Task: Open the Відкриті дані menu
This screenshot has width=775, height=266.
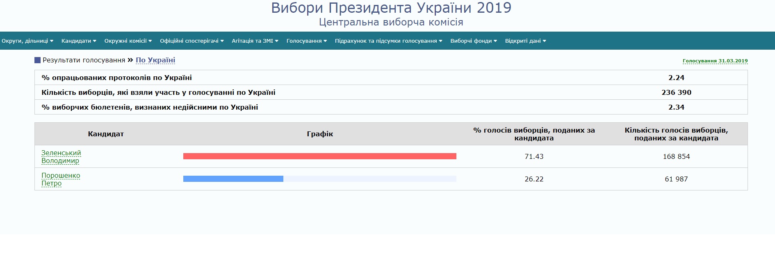Action: tap(525, 41)
